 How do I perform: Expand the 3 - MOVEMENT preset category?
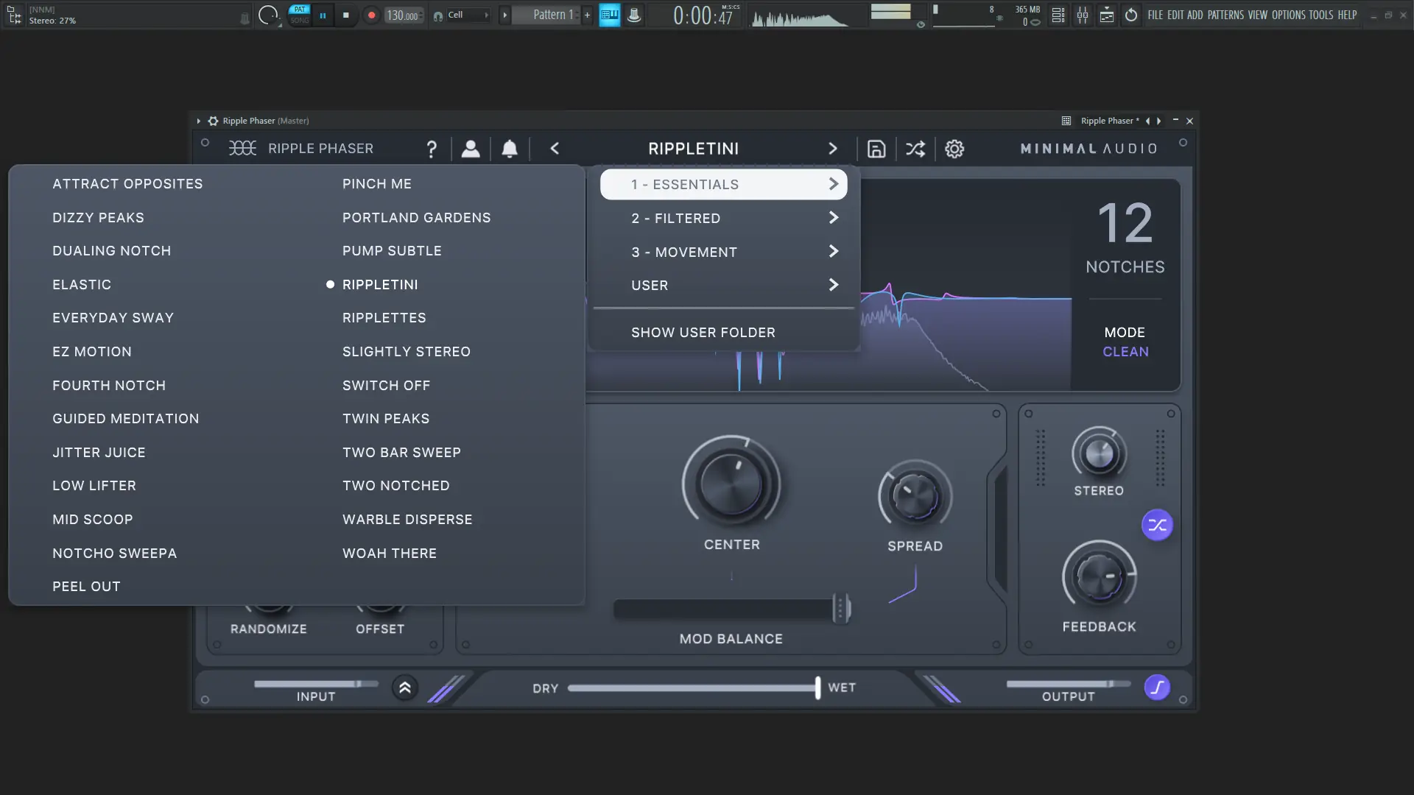(x=724, y=252)
